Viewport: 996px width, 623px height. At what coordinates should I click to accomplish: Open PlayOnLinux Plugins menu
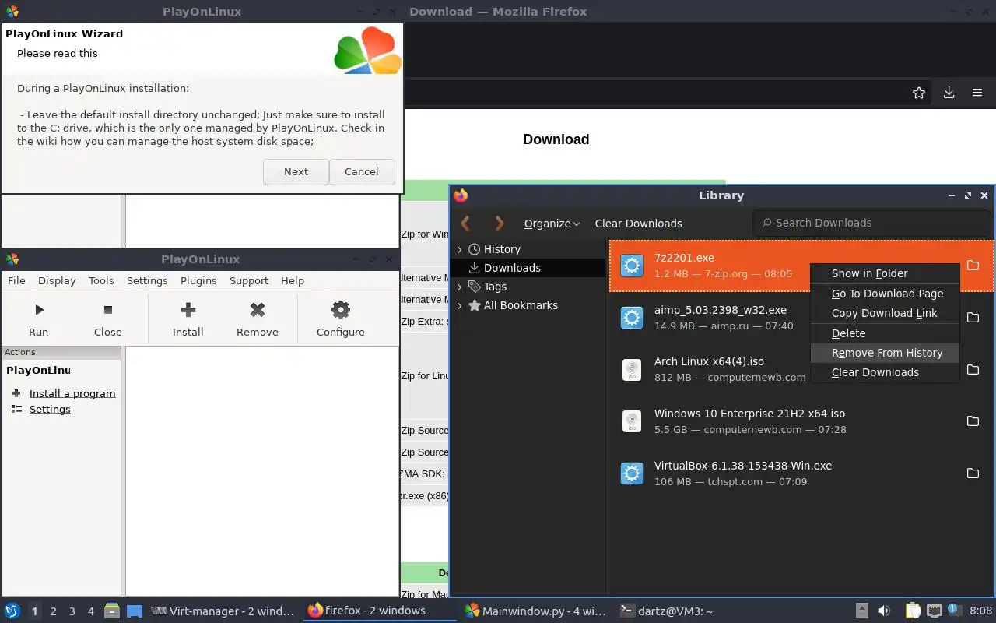click(198, 280)
